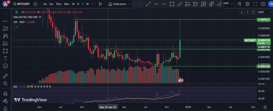Image resolution: width=273 pixels, height=111 pixels.
Task: Toggle lock all drawings
Action: coord(5,108)
